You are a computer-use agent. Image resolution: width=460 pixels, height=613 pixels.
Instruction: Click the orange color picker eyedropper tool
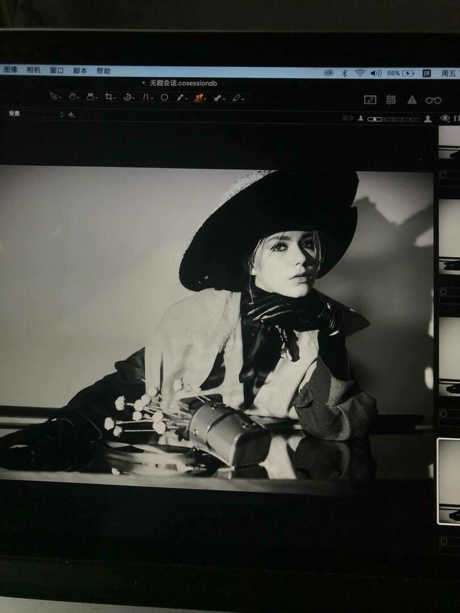click(199, 98)
